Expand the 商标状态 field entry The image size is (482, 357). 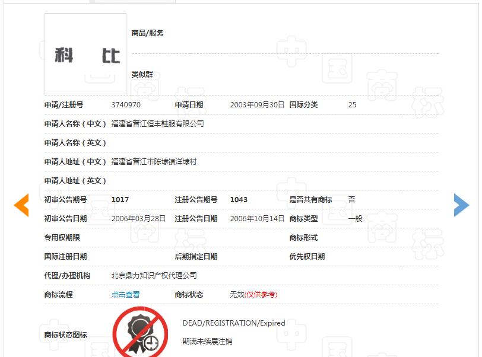pyautogui.click(x=190, y=293)
